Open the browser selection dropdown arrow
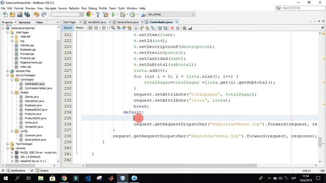This screenshot has width=326, height=183. pos(93,15)
